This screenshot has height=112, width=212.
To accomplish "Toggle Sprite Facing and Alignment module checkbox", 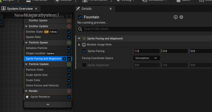I will (x=69, y=59).
